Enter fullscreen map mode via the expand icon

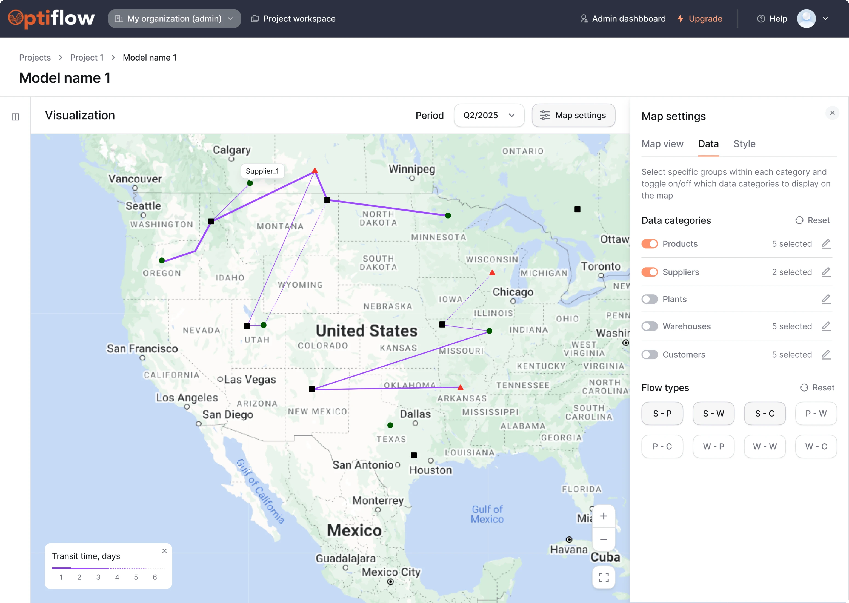click(x=603, y=577)
